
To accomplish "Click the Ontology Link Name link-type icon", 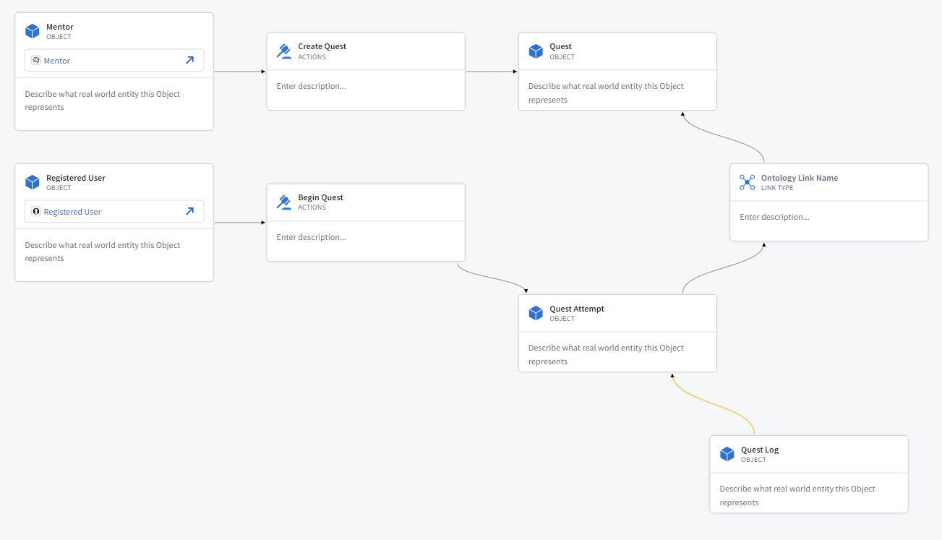I will click(x=747, y=182).
